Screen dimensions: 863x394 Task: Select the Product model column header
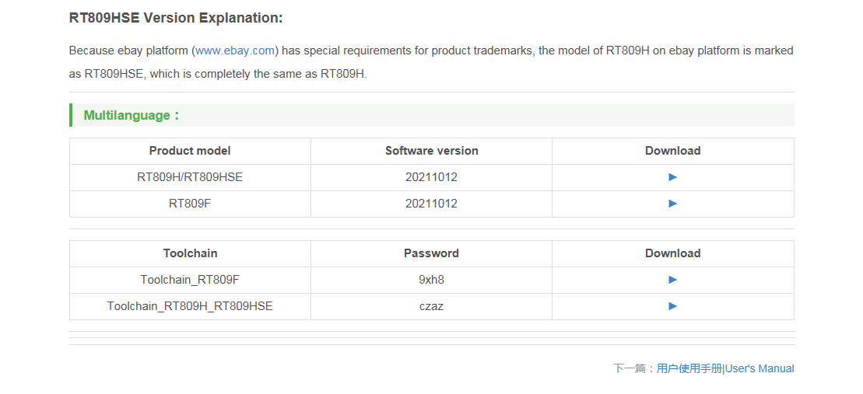pyautogui.click(x=190, y=151)
